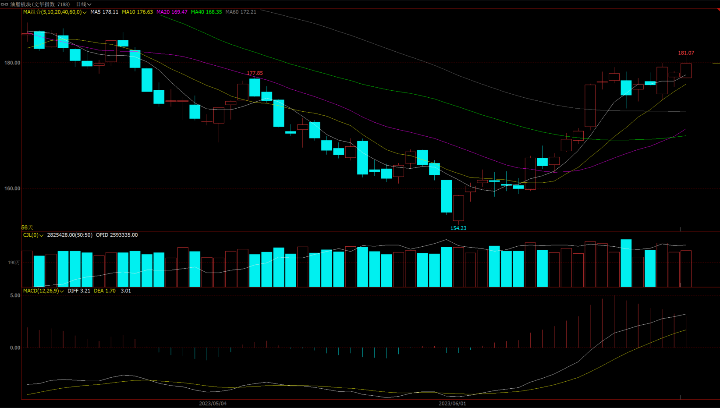Click the 油脂板块(文华指数 7188) chart title

pos(40,4)
